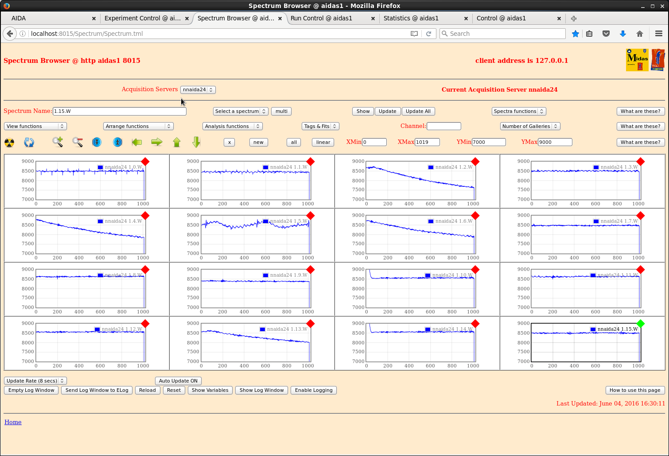Viewport: 669px width, 456px height.
Task: Open the Arrange functions dropdown
Action: 138,126
